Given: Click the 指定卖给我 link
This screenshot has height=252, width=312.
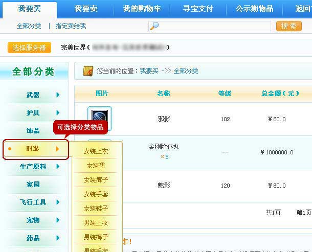Looking at the screenshot, I should pos(71,26).
